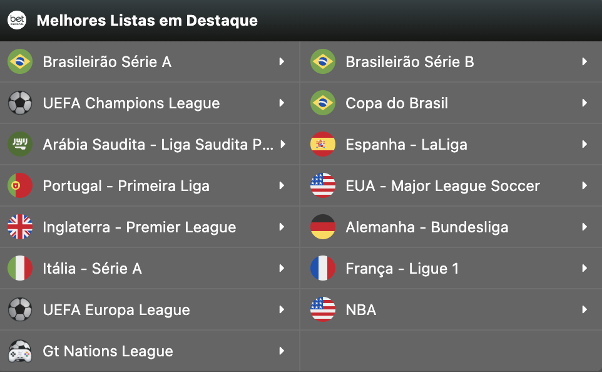Click the Germany flag icon

[323, 227]
